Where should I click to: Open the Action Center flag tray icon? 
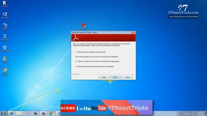tap(184, 113)
